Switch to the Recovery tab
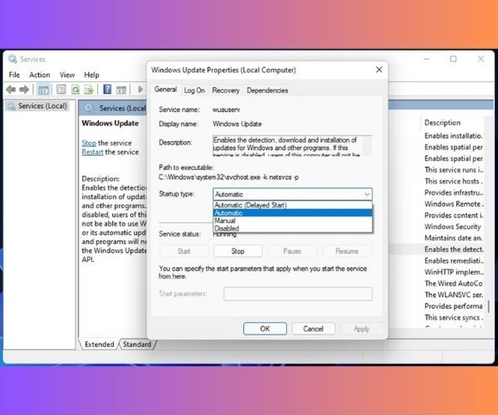 tap(226, 90)
